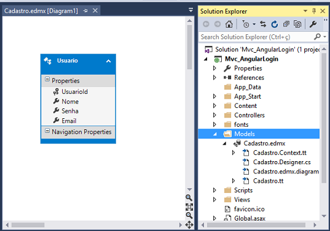Expand the Cadastro.Context.tt node
330x231 pixels.
click(x=234, y=153)
